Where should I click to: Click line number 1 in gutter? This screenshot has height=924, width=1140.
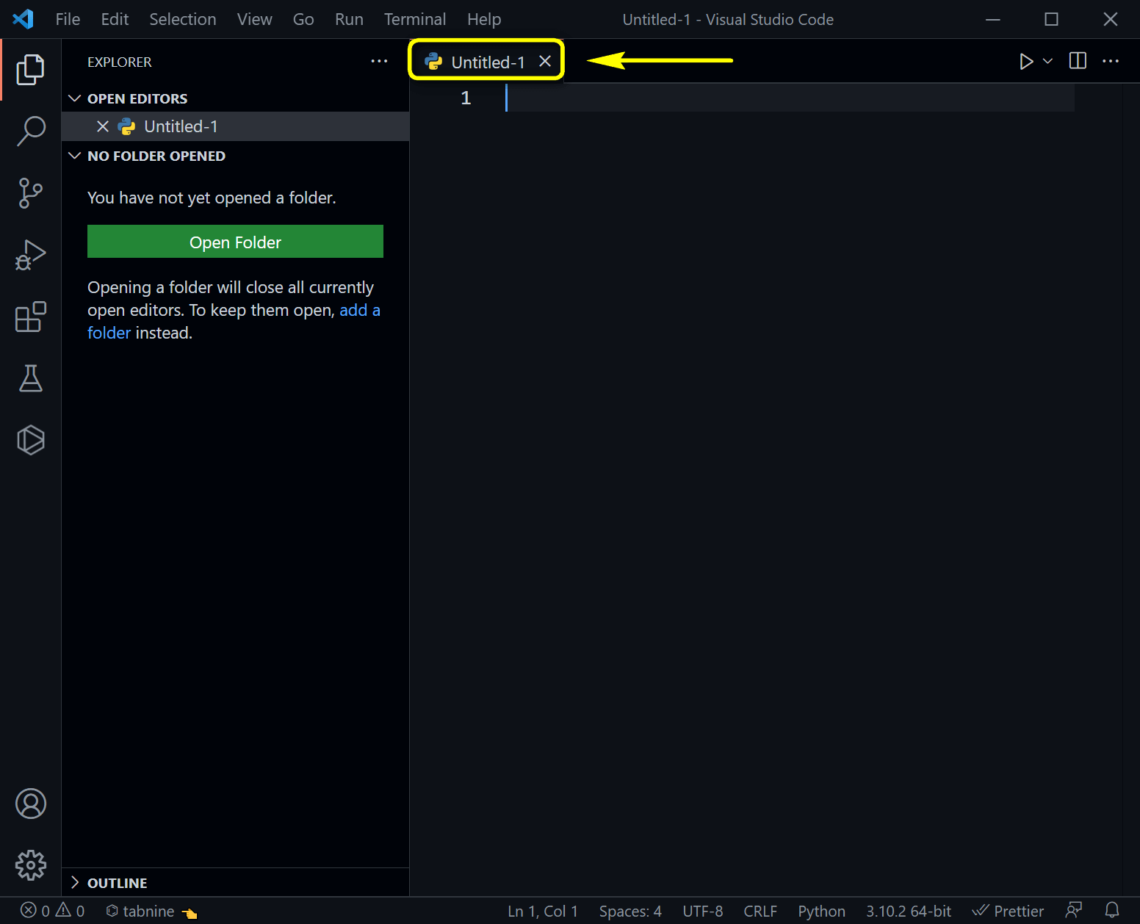point(466,98)
